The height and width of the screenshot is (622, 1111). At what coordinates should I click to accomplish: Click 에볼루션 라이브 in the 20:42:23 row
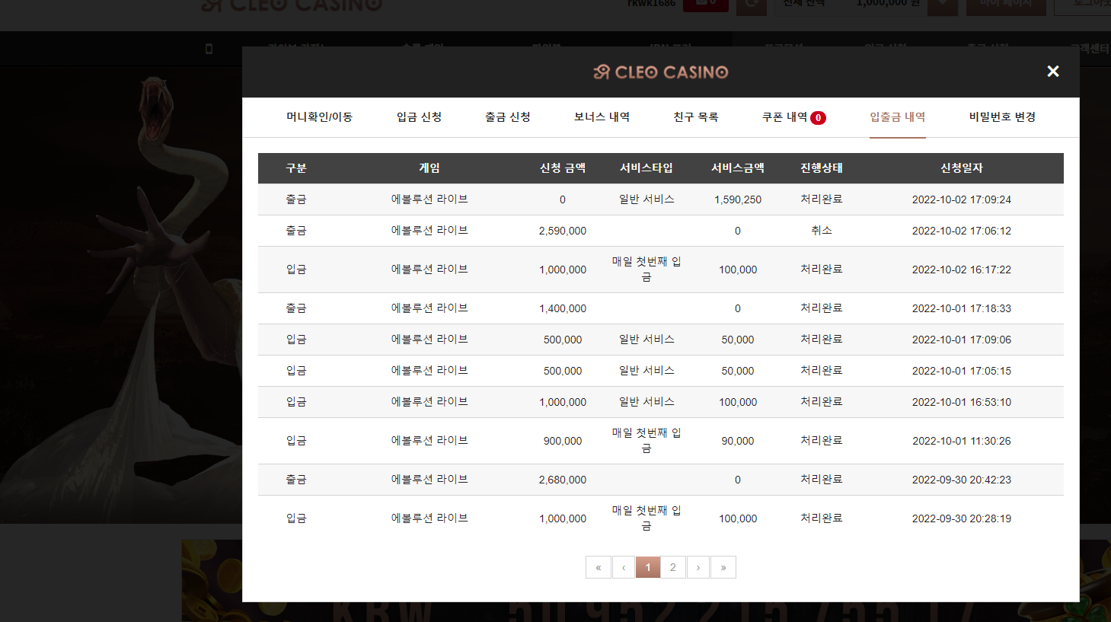click(429, 480)
